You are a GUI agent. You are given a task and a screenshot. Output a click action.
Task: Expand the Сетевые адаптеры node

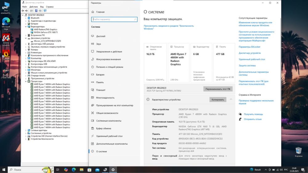pyautogui.click(x=26, y=130)
